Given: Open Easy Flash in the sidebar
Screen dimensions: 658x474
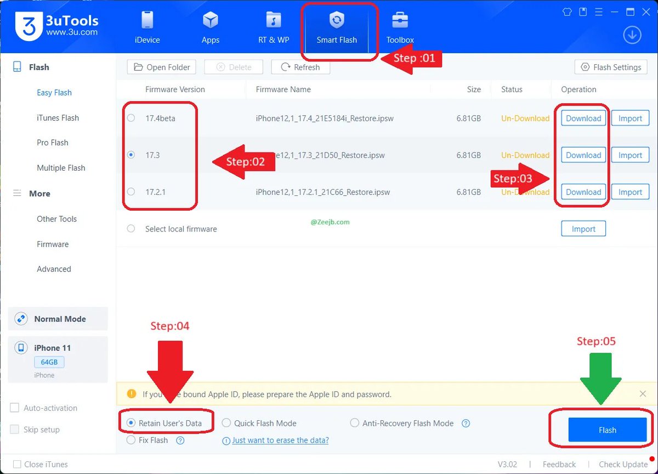Looking at the screenshot, I should [x=54, y=93].
